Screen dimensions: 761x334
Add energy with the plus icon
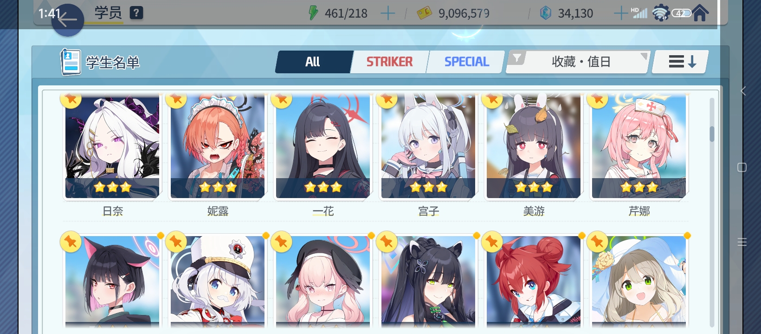click(x=387, y=13)
